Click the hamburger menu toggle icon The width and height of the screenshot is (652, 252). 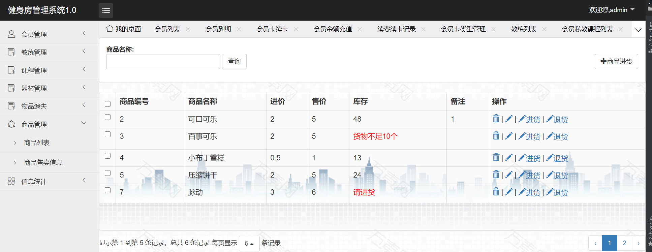coord(106,10)
